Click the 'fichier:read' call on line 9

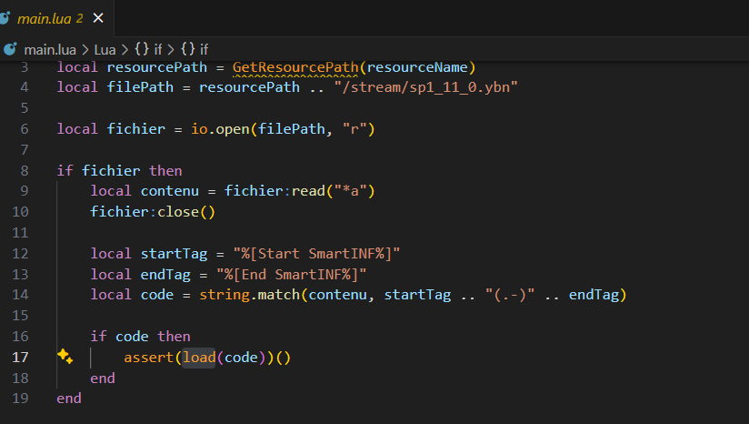click(275, 191)
